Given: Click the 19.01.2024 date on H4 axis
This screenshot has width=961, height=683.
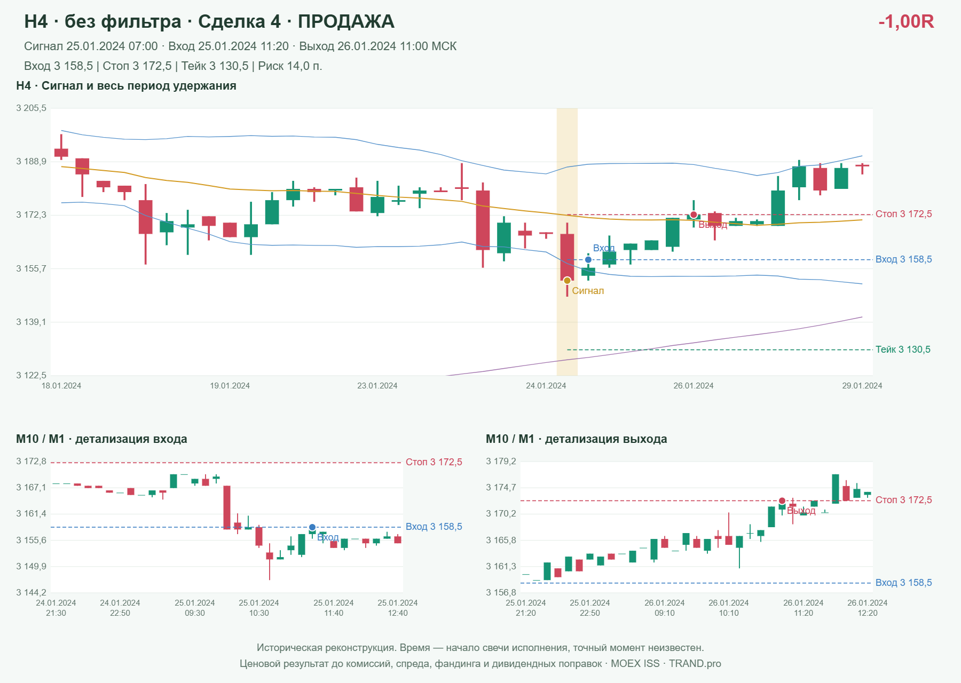Looking at the screenshot, I should click(230, 386).
